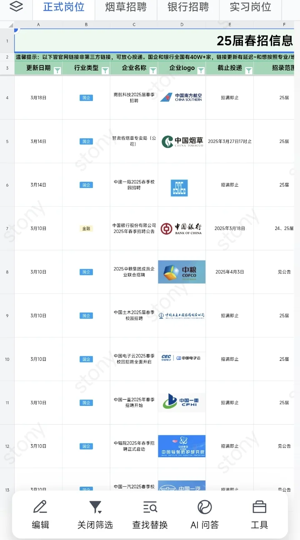
Task: Click deadline 2025年3月27日17时止
Action: 230,141
